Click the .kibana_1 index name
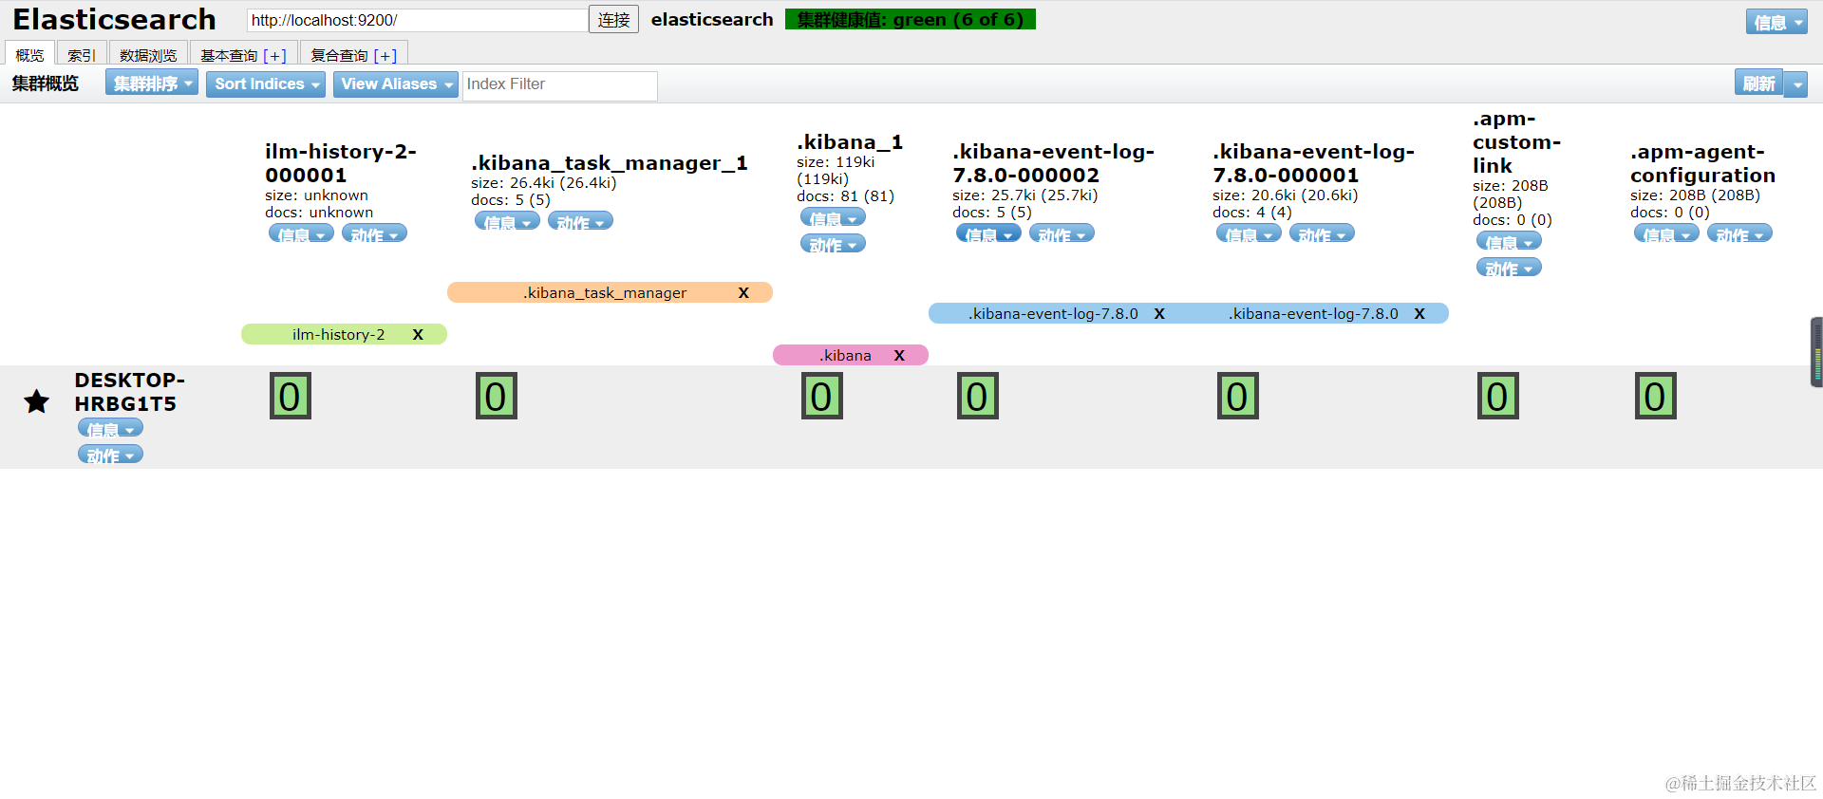 click(x=850, y=141)
